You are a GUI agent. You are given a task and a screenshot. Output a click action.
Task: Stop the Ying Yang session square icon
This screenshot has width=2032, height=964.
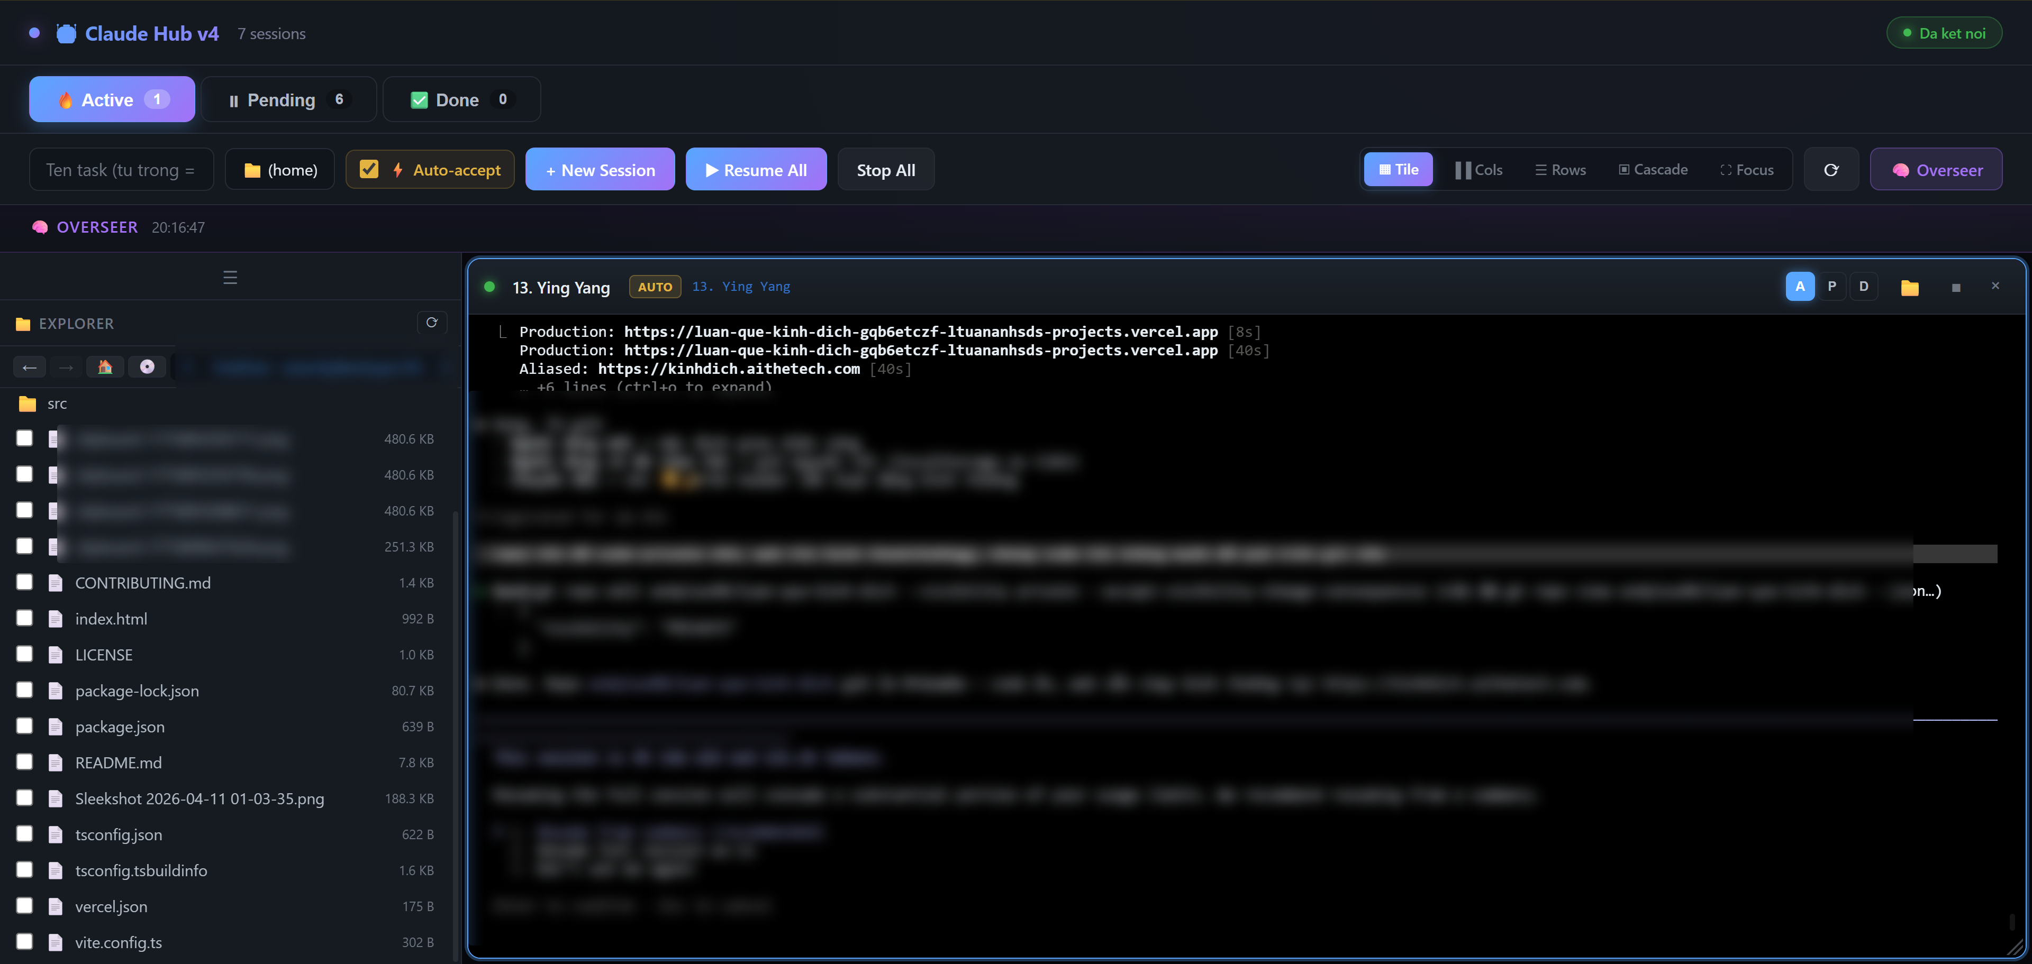(1955, 288)
